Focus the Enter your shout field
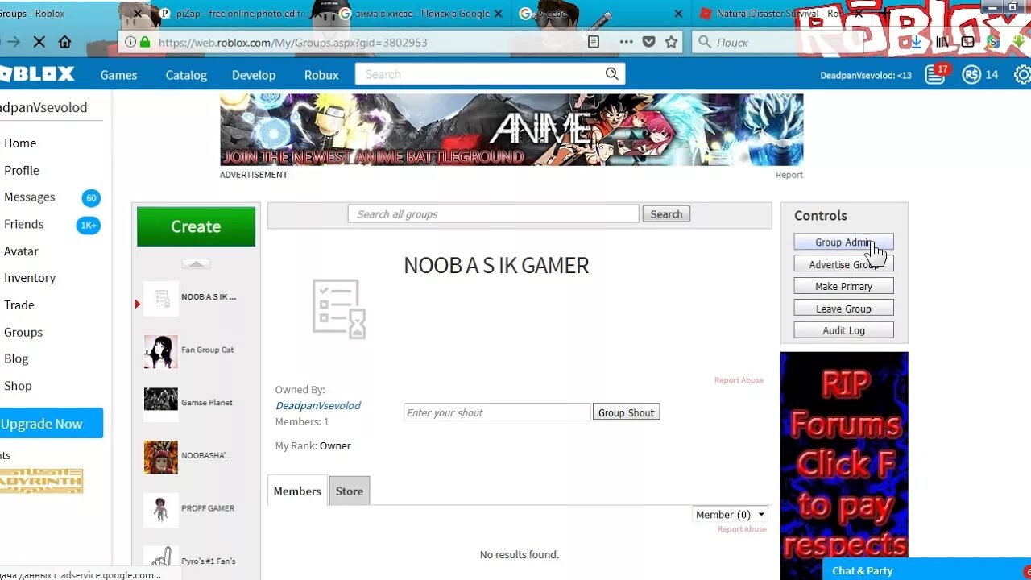 point(497,412)
